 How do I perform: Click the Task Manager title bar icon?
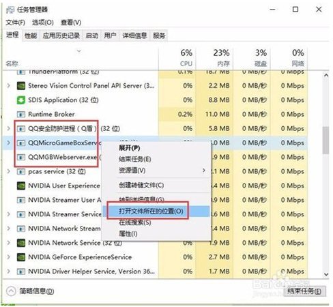(x=10, y=10)
